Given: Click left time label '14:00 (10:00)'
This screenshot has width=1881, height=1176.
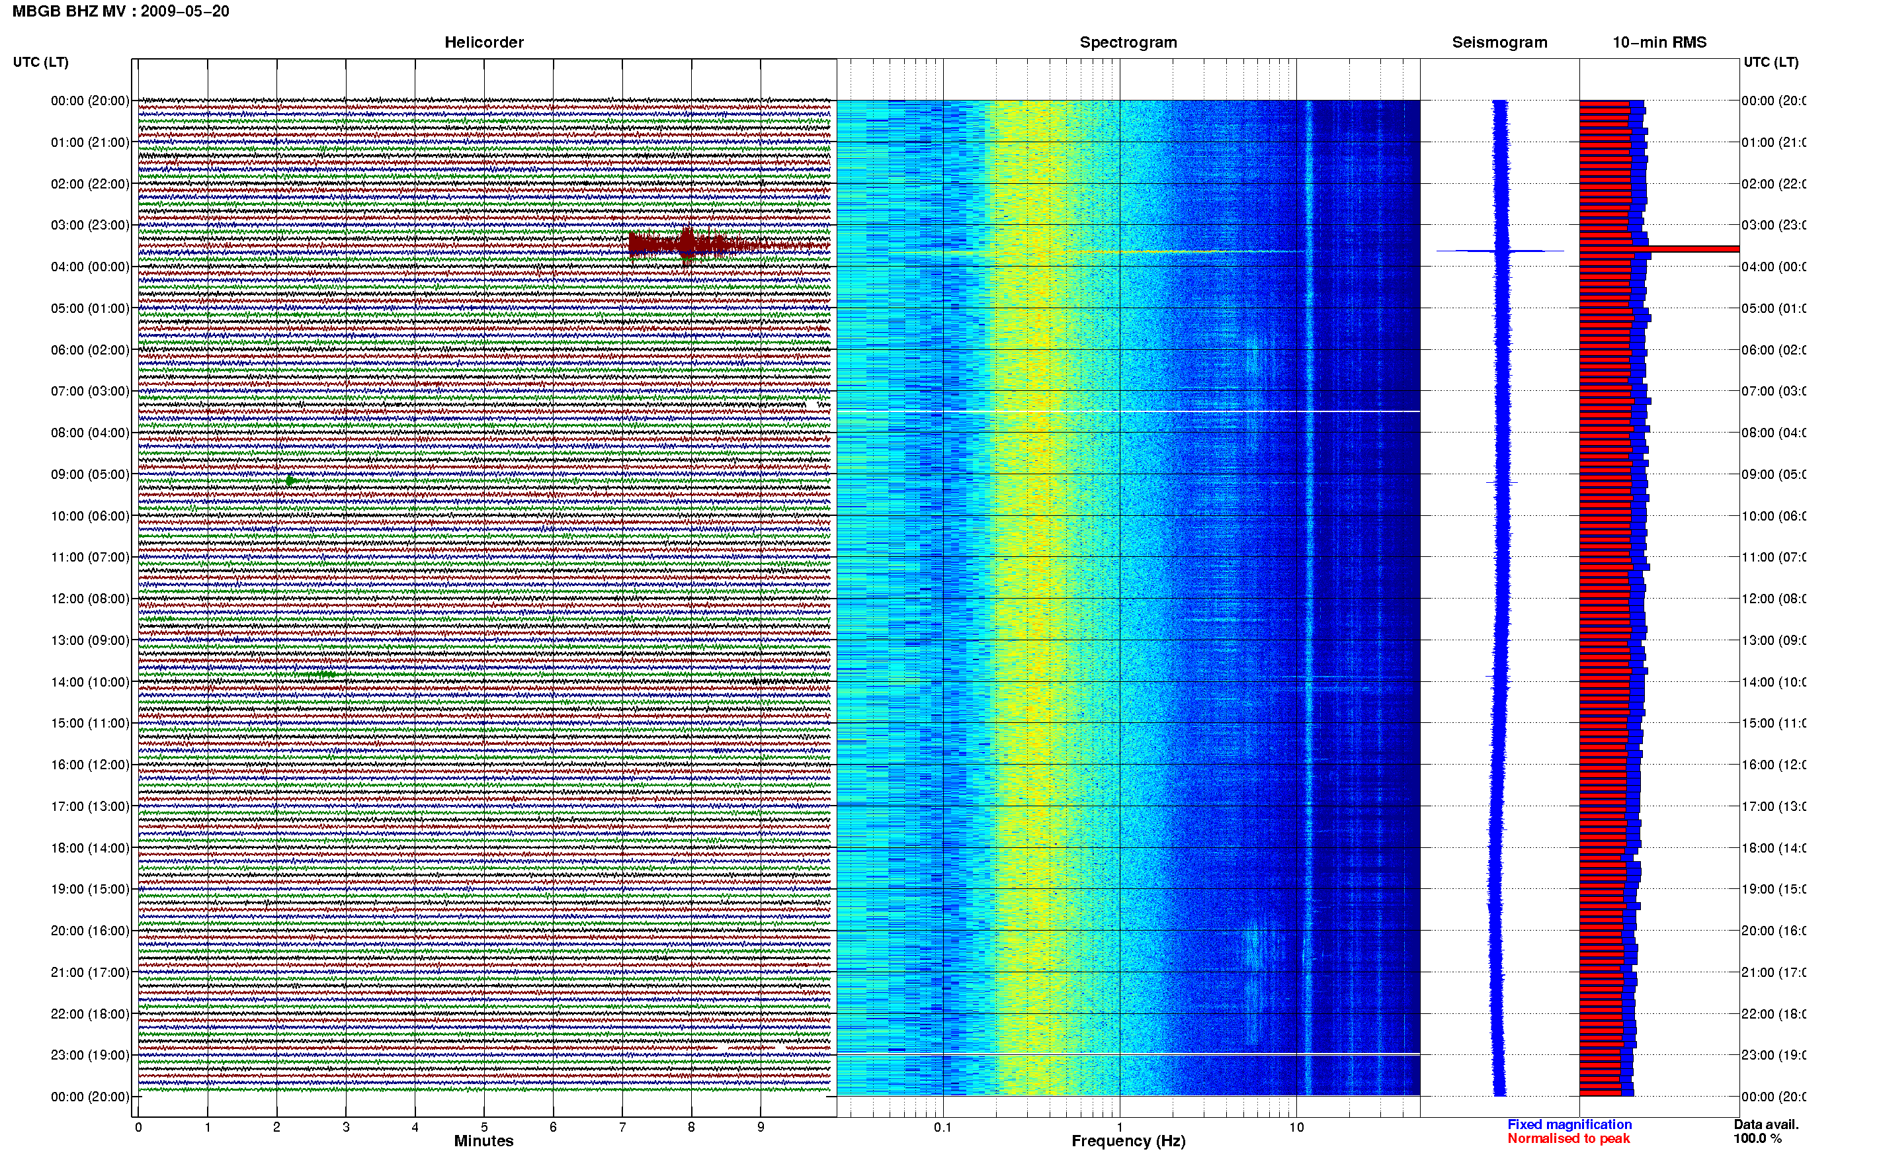Looking at the screenshot, I should point(90,682).
